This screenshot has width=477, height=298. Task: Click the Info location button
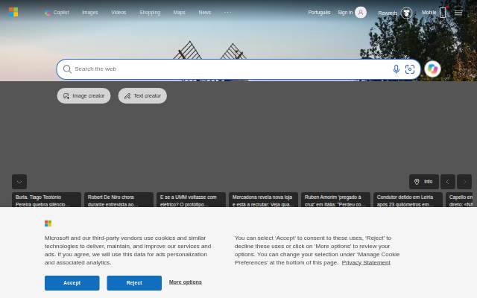[424, 182]
